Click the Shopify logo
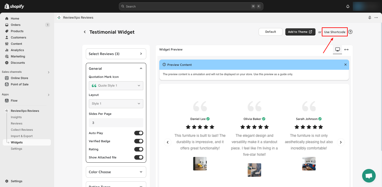 tap(14, 6)
